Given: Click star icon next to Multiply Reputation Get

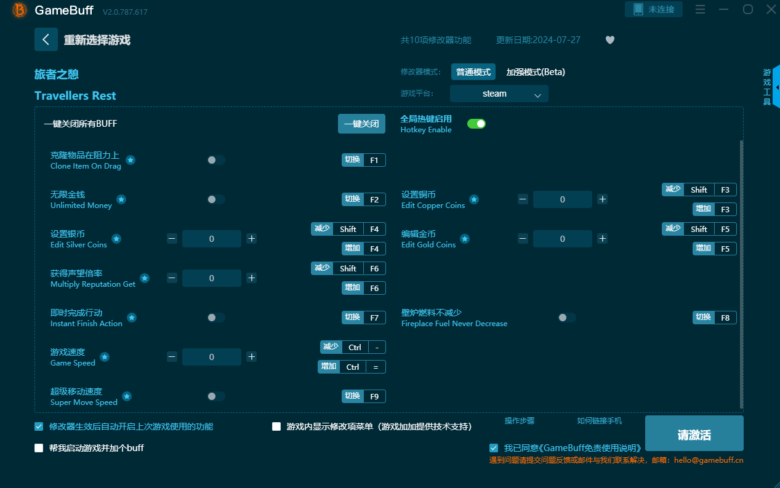Looking at the screenshot, I should click(145, 278).
